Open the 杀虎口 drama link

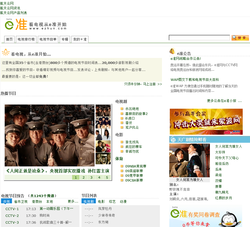[x=130, y=118]
